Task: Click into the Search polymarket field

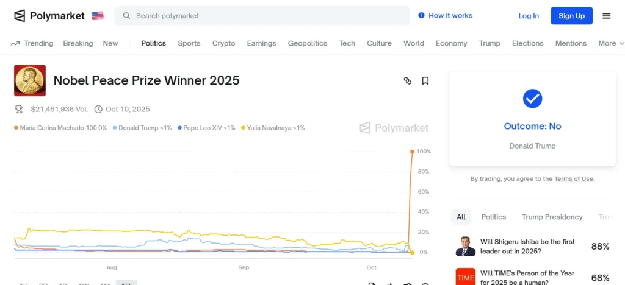Action: [262, 16]
